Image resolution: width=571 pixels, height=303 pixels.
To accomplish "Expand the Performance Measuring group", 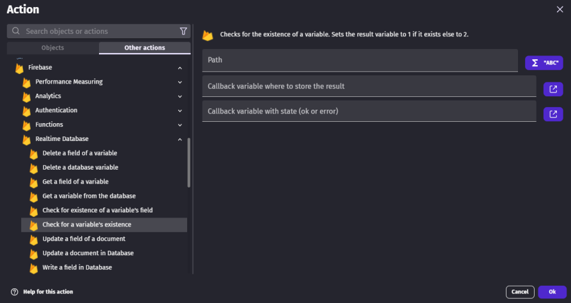I will point(180,82).
